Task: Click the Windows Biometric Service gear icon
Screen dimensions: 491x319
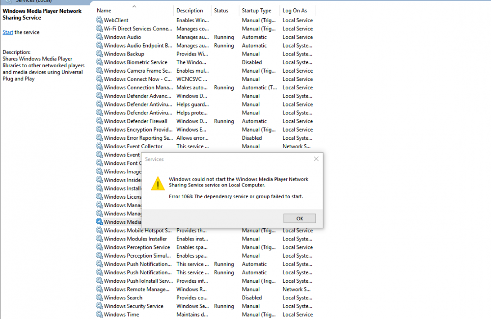Action: coord(99,62)
